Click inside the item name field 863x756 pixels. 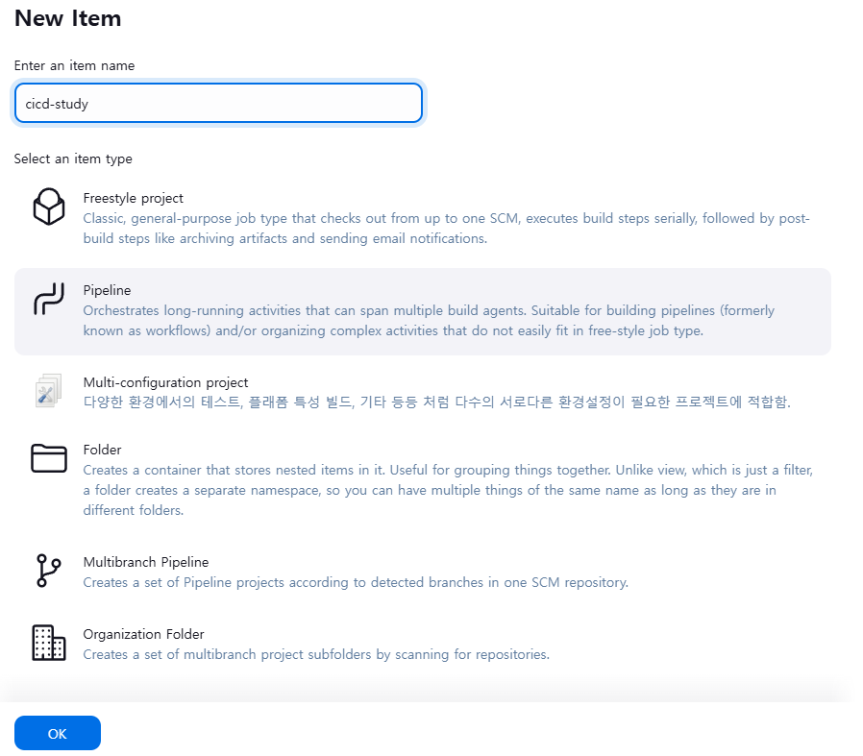point(218,103)
